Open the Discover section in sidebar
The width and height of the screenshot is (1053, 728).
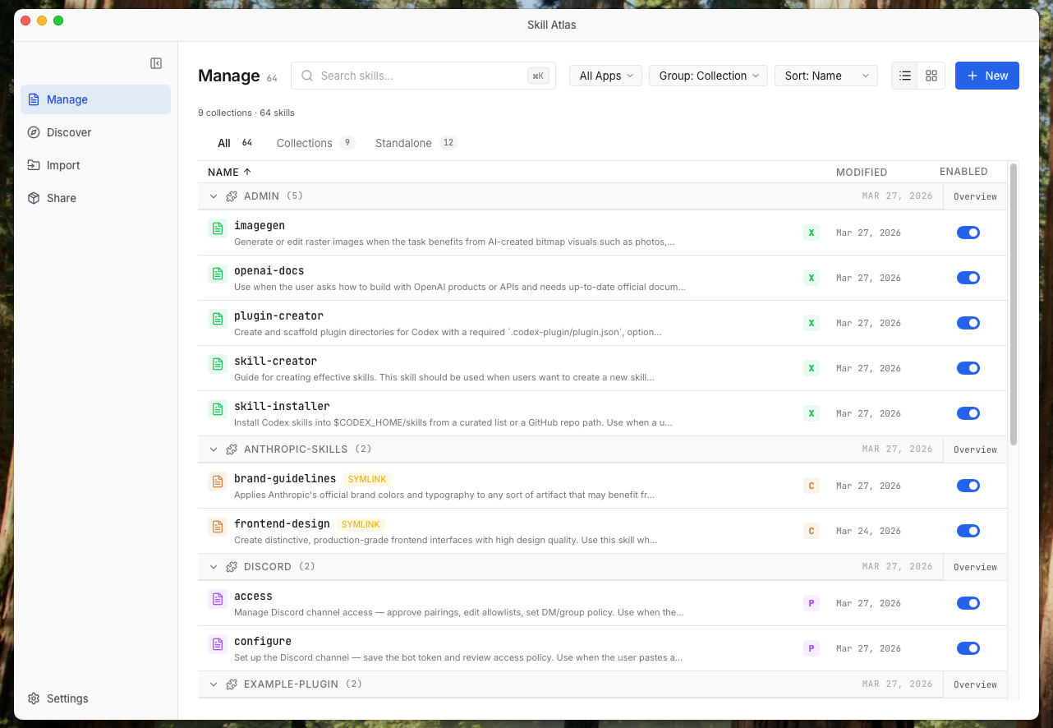[x=67, y=132]
